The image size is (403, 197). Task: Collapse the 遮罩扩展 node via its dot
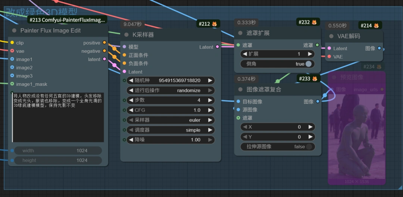point(240,33)
